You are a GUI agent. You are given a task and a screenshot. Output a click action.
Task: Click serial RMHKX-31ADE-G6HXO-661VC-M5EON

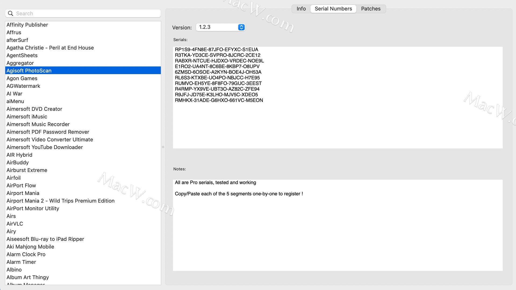[219, 100]
